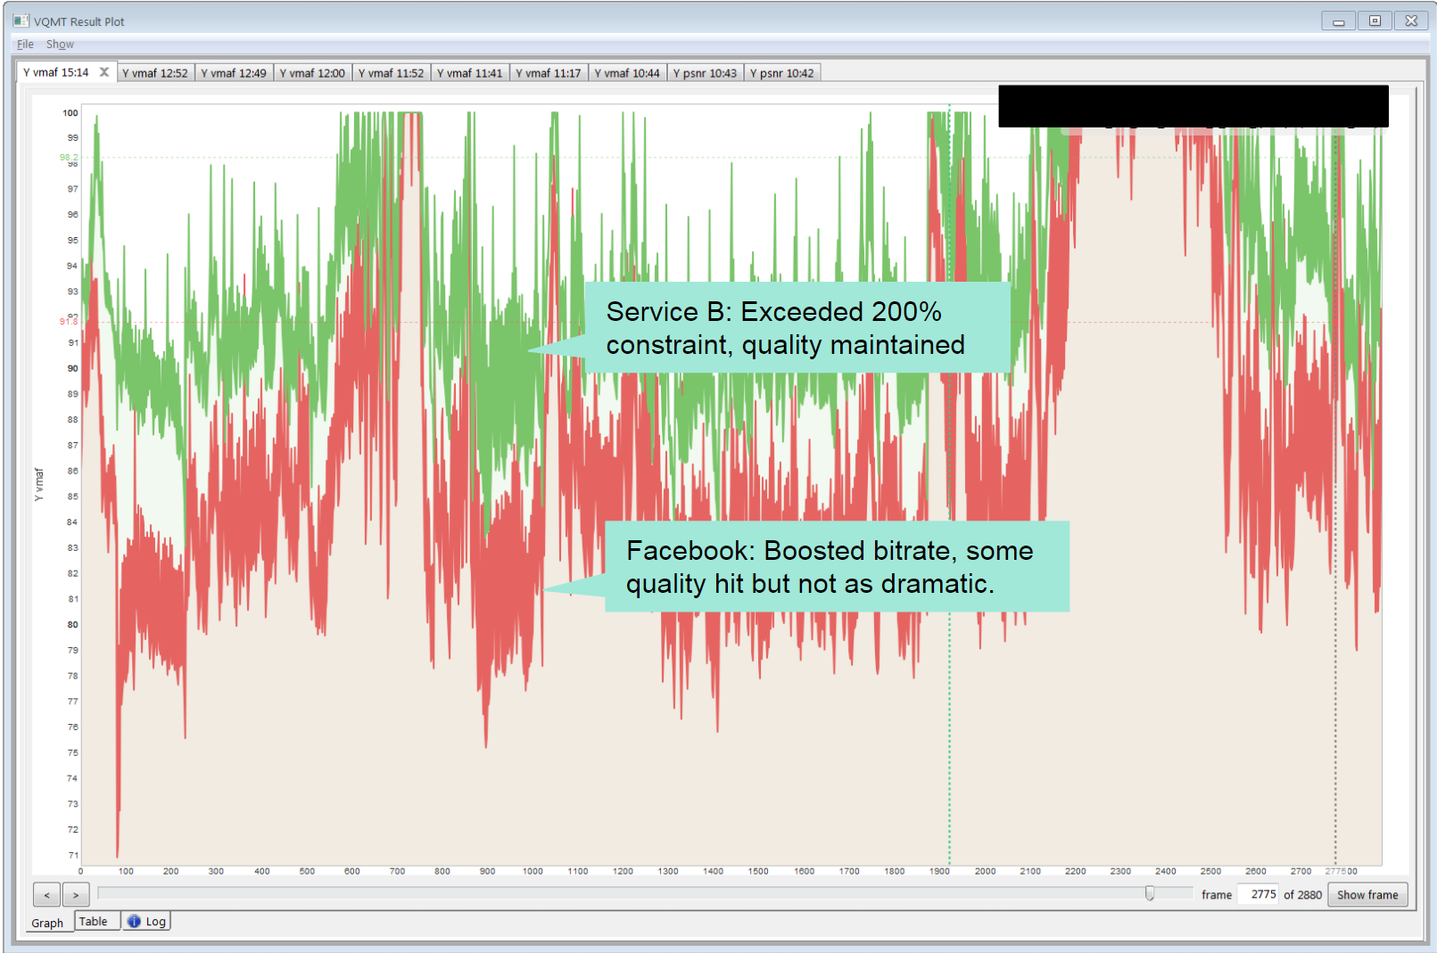
Task: Switch to the Y vmaf 10:44 tab
Action: 627,73
